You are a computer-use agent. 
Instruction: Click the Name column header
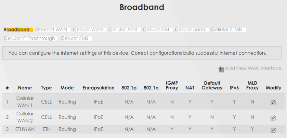coord(25,88)
